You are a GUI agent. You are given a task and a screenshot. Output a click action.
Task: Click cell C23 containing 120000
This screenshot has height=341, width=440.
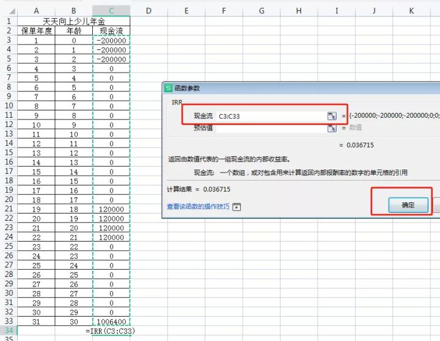click(111, 228)
